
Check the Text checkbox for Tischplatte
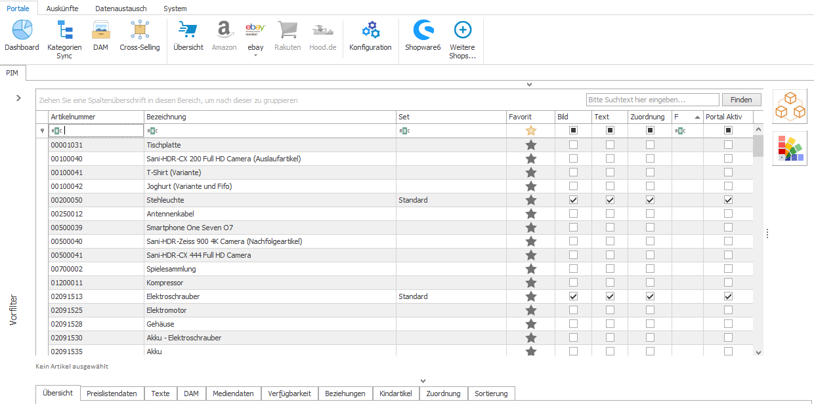tap(610, 145)
